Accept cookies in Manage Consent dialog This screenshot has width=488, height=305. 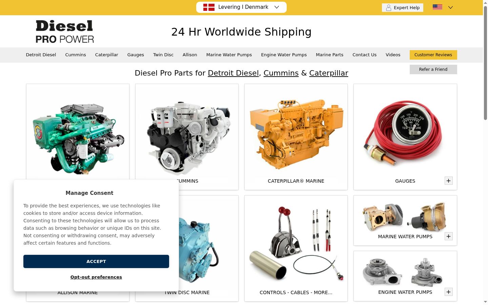tap(96, 261)
